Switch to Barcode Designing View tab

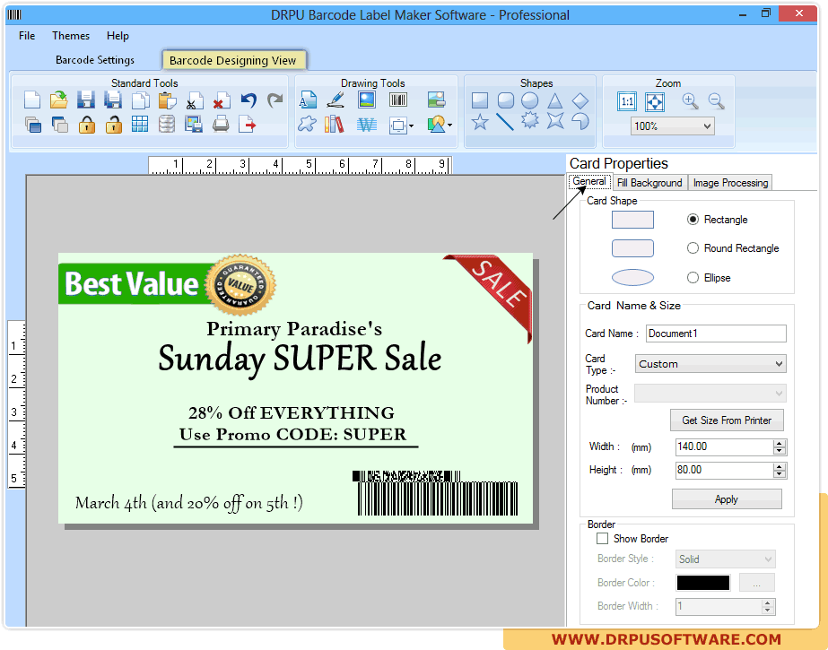coord(233,61)
